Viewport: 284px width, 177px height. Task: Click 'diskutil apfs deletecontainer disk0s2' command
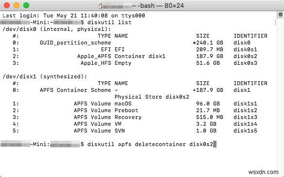tap(150, 144)
